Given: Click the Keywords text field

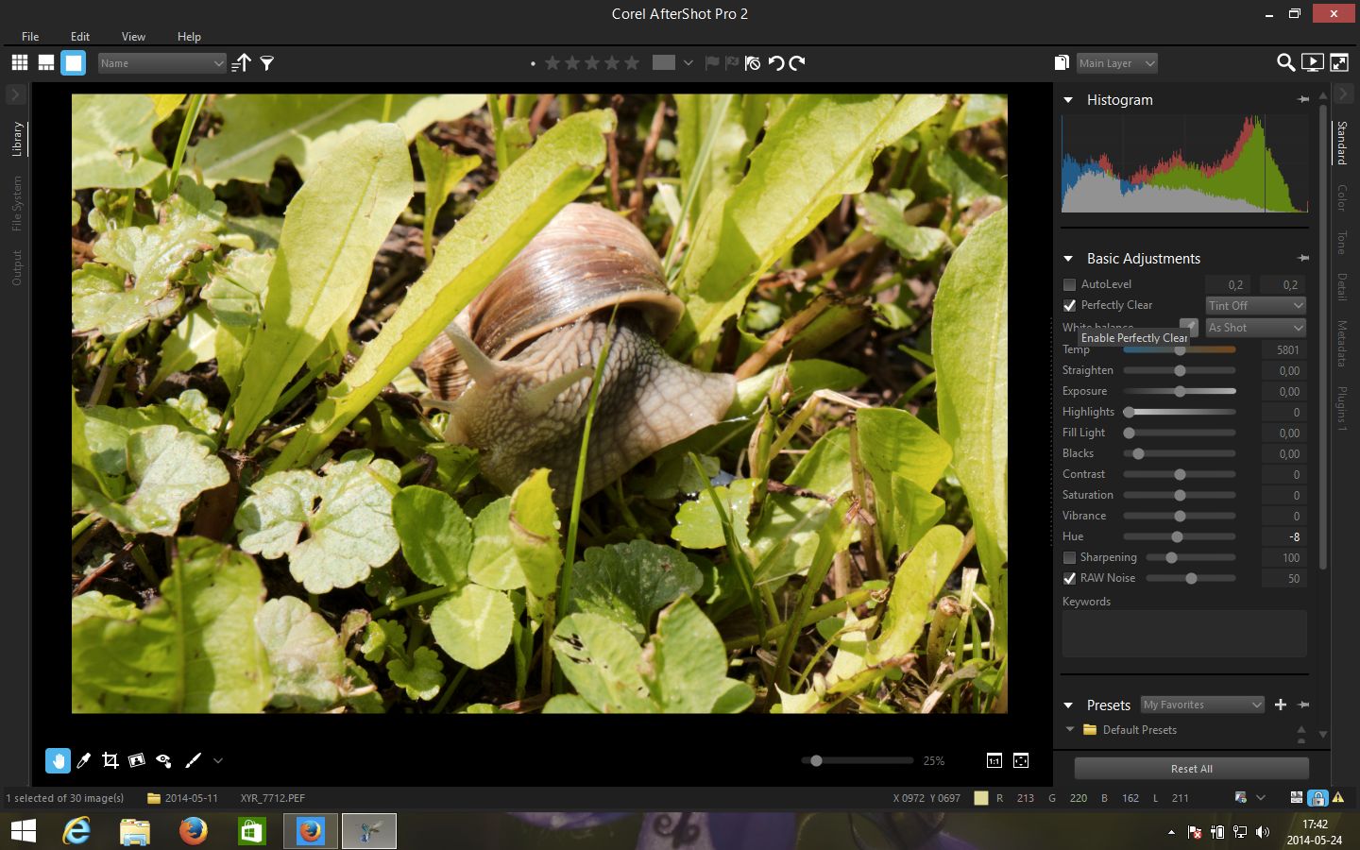Looking at the screenshot, I should [1183, 633].
